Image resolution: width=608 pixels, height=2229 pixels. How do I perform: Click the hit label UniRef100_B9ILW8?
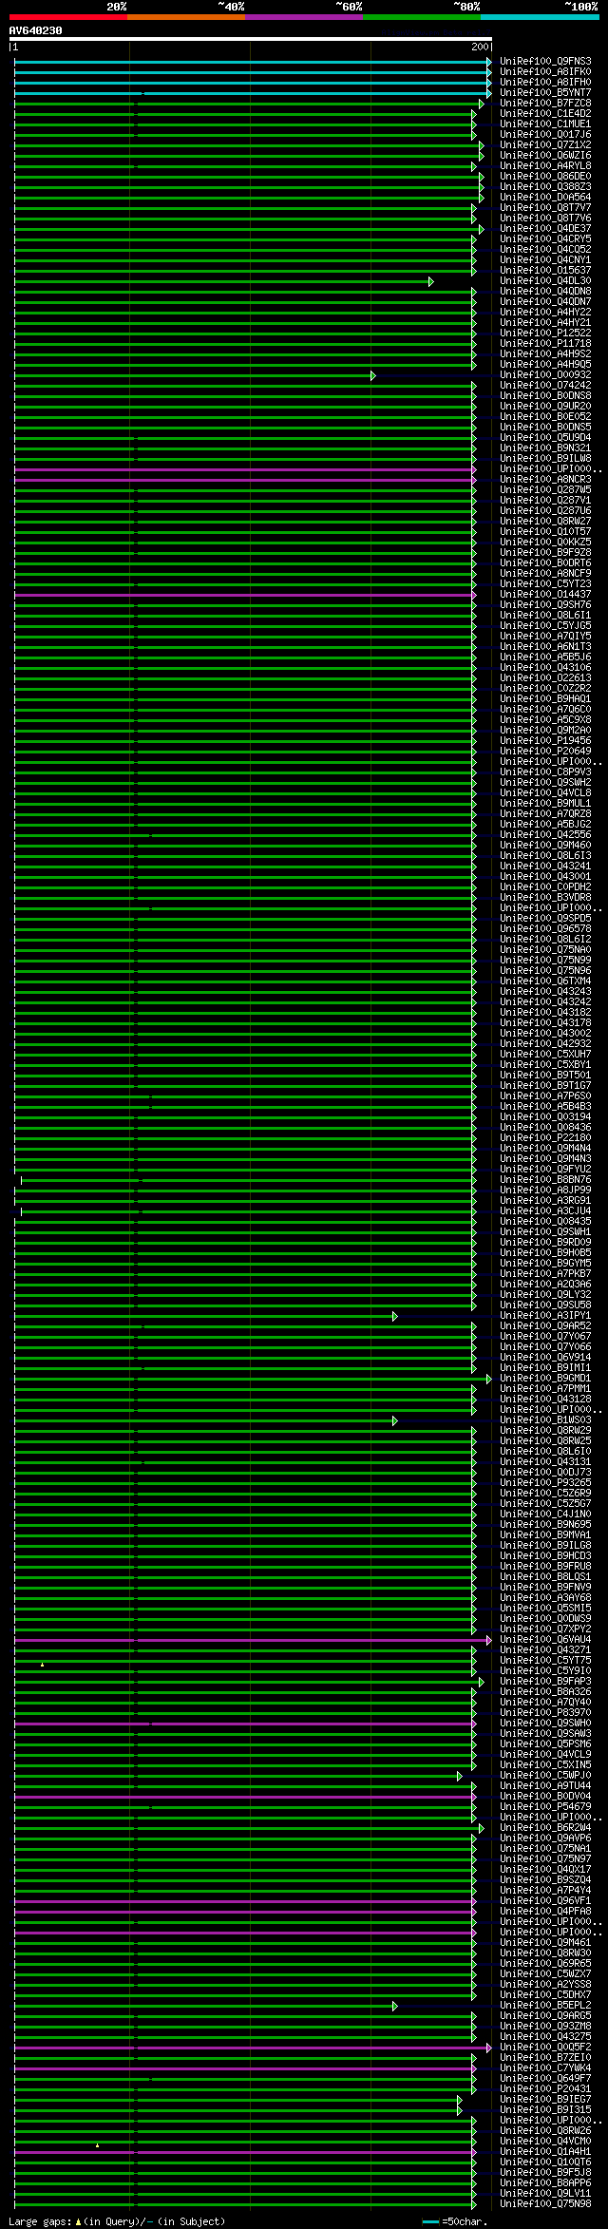[545, 458]
